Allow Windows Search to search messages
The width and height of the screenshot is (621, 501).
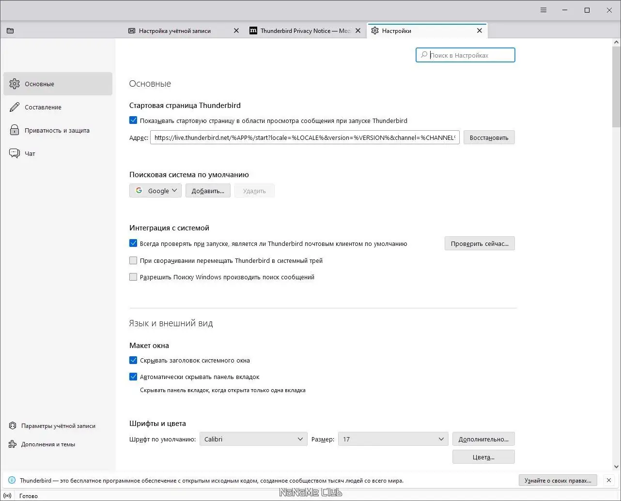coord(133,277)
